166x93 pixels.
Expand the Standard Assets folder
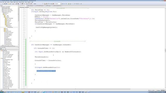click(x=4, y=31)
